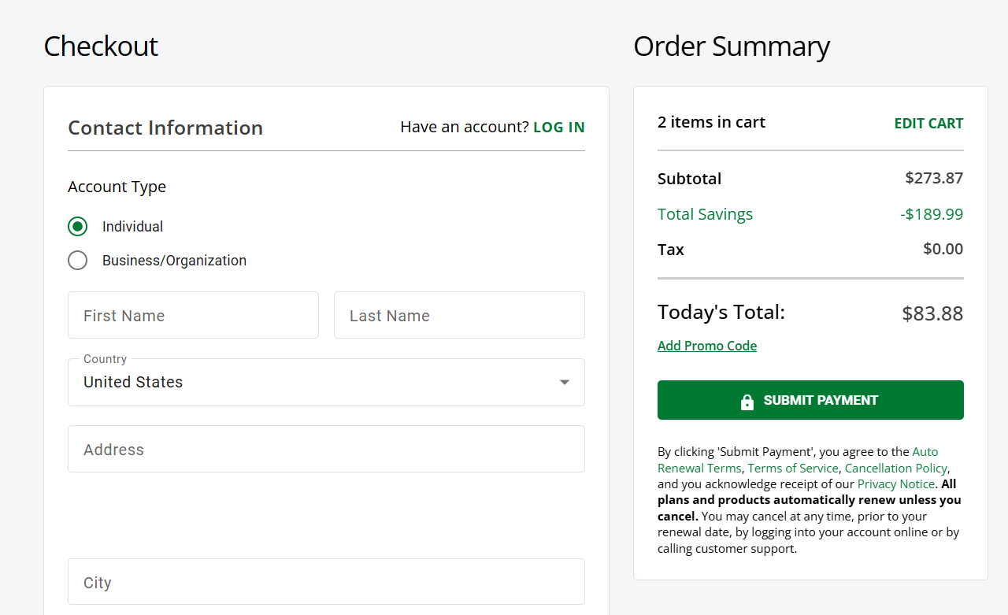Open the Auto Renewal Terms link

(x=798, y=460)
